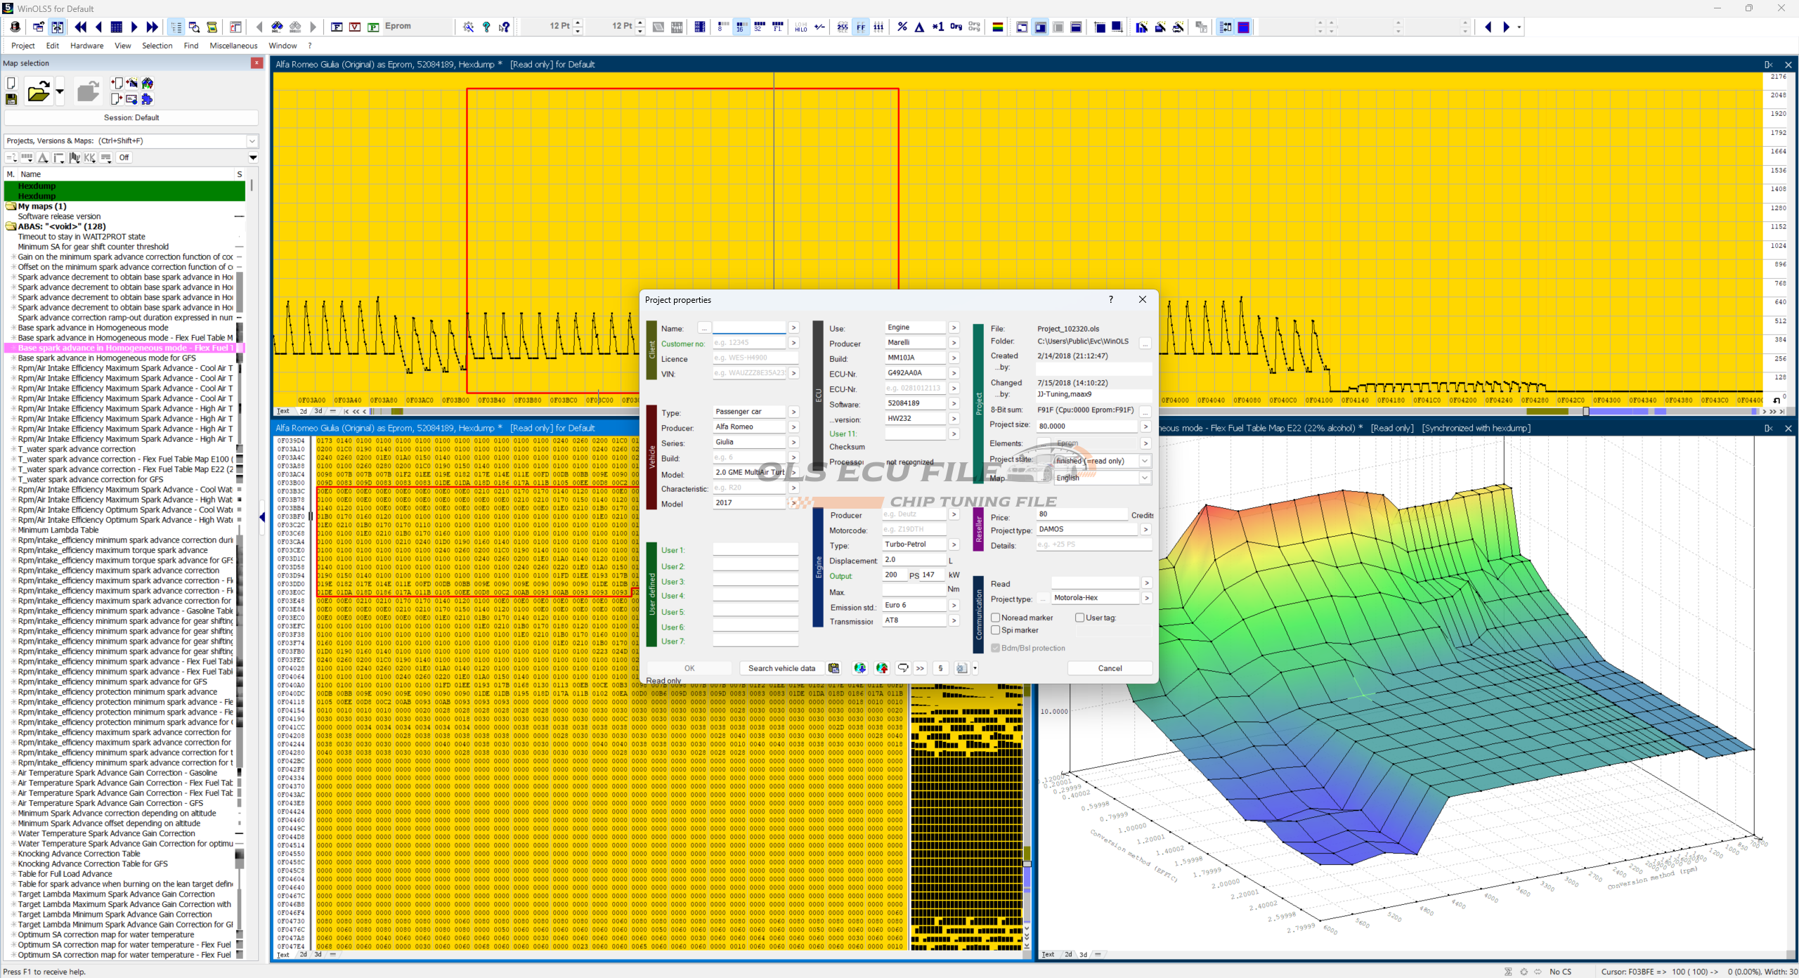The width and height of the screenshot is (1799, 978).
Task: Click the delta difference display icon
Action: tap(919, 27)
